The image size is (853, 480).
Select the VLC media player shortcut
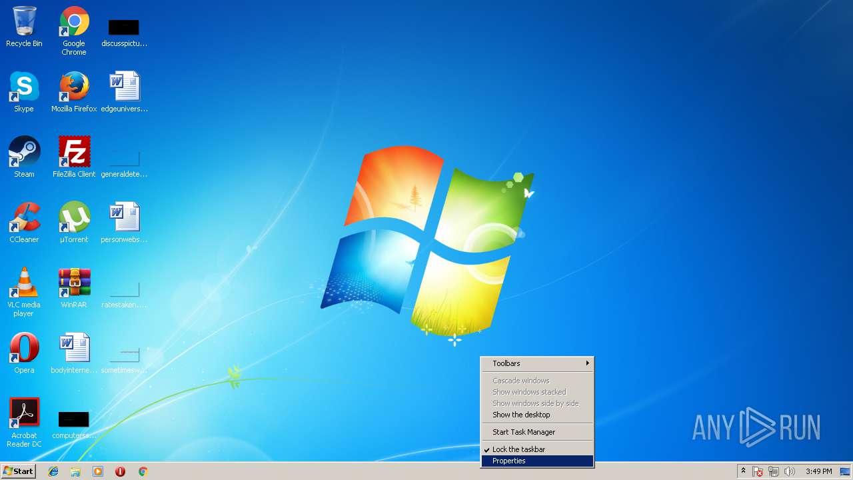[x=24, y=292]
